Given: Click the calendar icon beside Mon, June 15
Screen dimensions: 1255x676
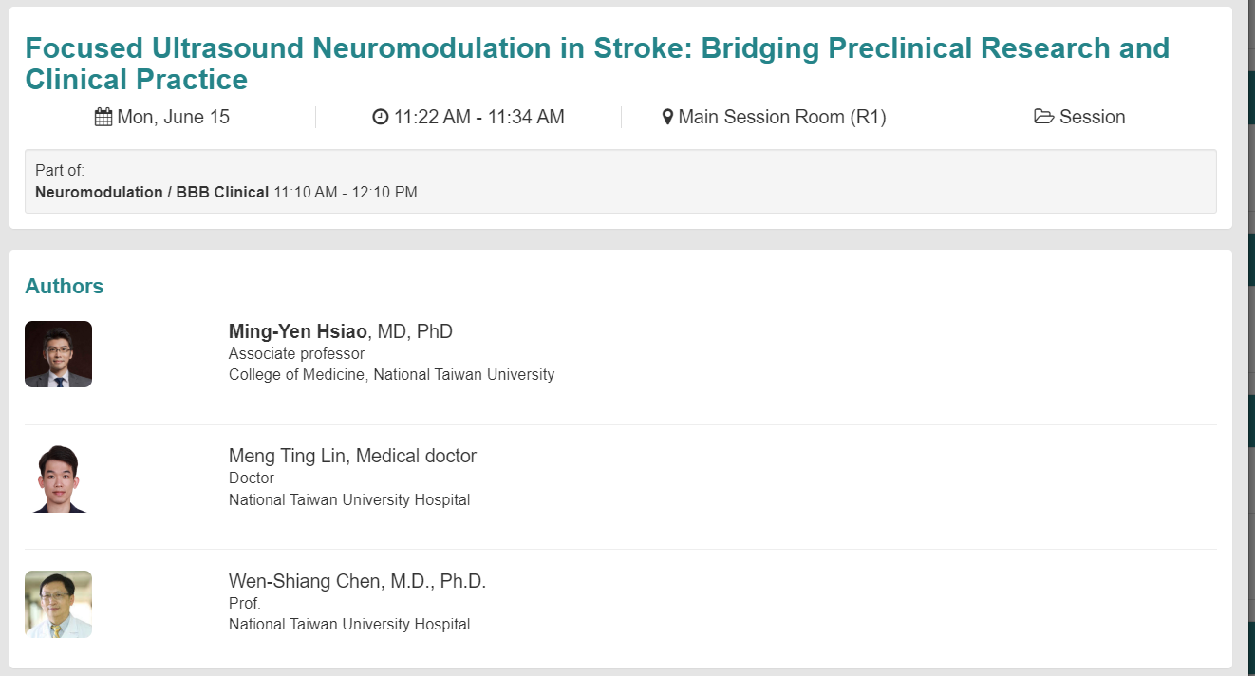Looking at the screenshot, I should (x=103, y=118).
